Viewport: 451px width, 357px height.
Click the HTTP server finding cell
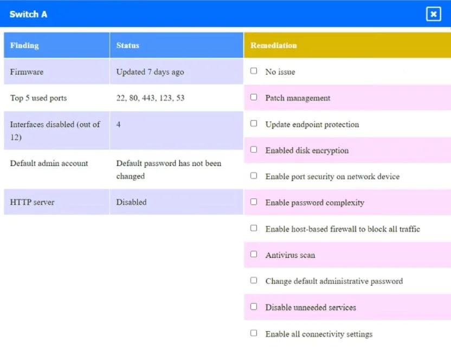(57, 202)
